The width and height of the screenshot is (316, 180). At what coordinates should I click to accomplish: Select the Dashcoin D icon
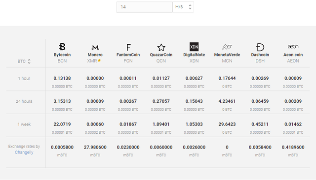[x=260, y=47]
